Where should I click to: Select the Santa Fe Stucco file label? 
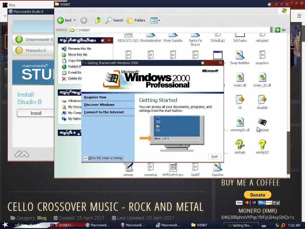[195, 42]
